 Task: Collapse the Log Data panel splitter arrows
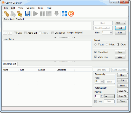pos(65,61)
